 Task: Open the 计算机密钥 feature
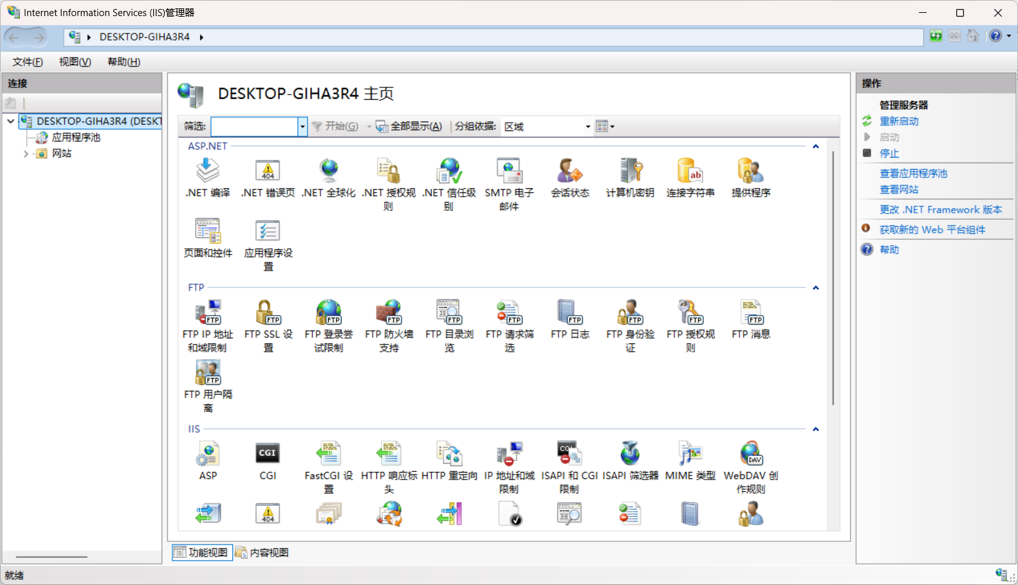pos(630,177)
